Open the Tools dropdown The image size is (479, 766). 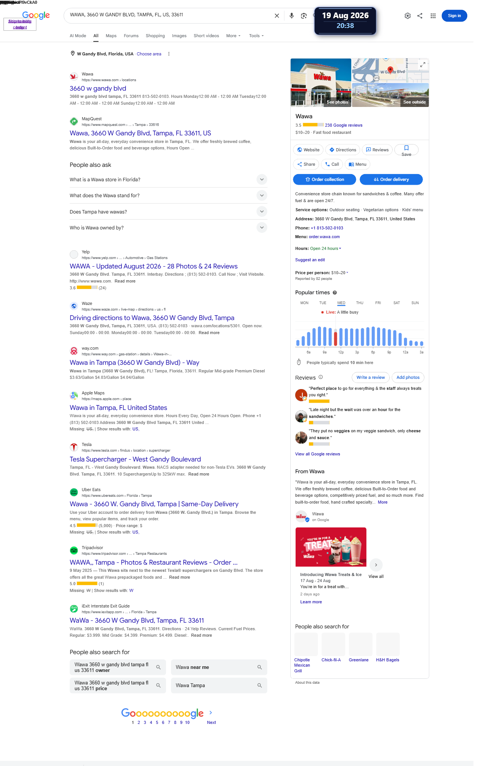tap(256, 36)
